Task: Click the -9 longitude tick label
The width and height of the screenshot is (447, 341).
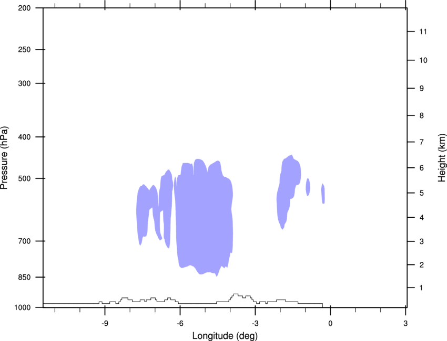Action: click(105, 324)
